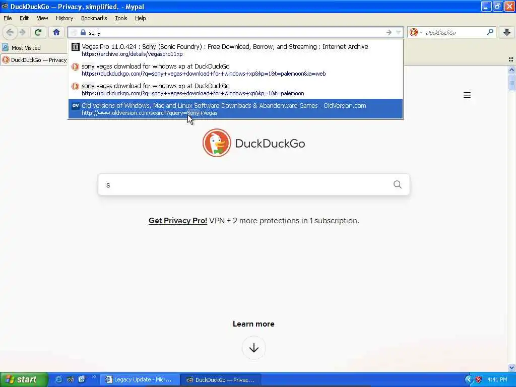Click the Go arrow in address bar

(389, 32)
